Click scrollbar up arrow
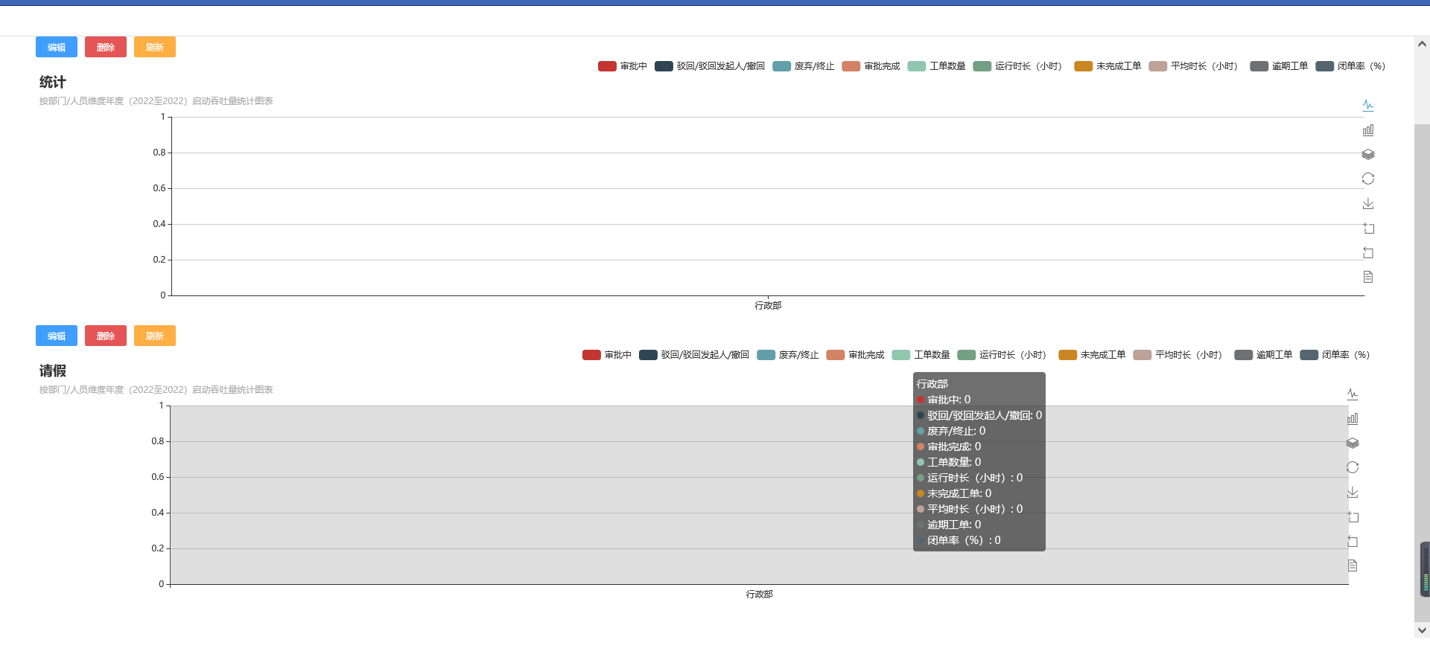This screenshot has width=1430, height=666. click(x=1422, y=44)
